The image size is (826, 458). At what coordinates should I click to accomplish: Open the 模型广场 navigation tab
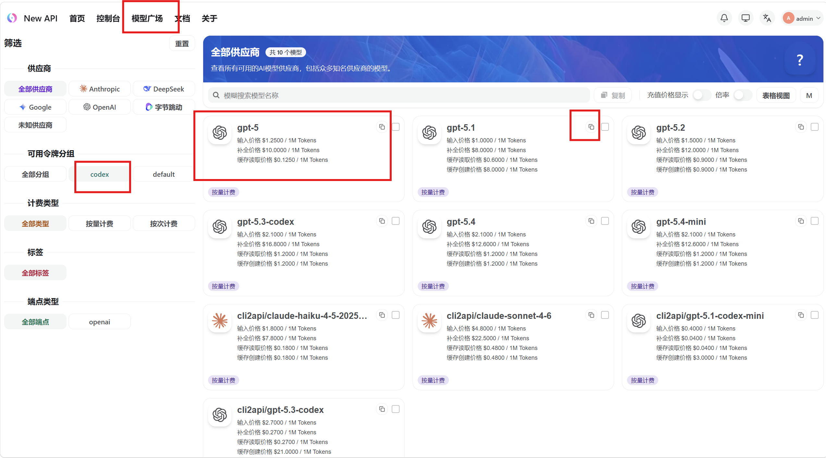147,18
